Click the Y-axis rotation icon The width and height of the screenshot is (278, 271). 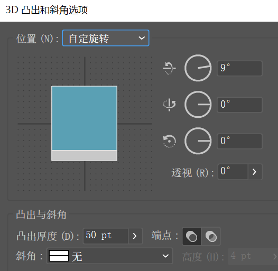[x=169, y=105]
